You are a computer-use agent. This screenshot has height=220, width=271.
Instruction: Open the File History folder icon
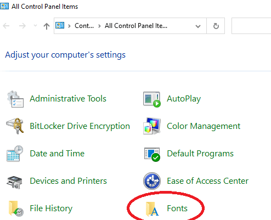pyautogui.click(x=16, y=208)
